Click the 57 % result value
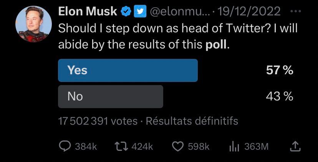 [x=280, y=70]
